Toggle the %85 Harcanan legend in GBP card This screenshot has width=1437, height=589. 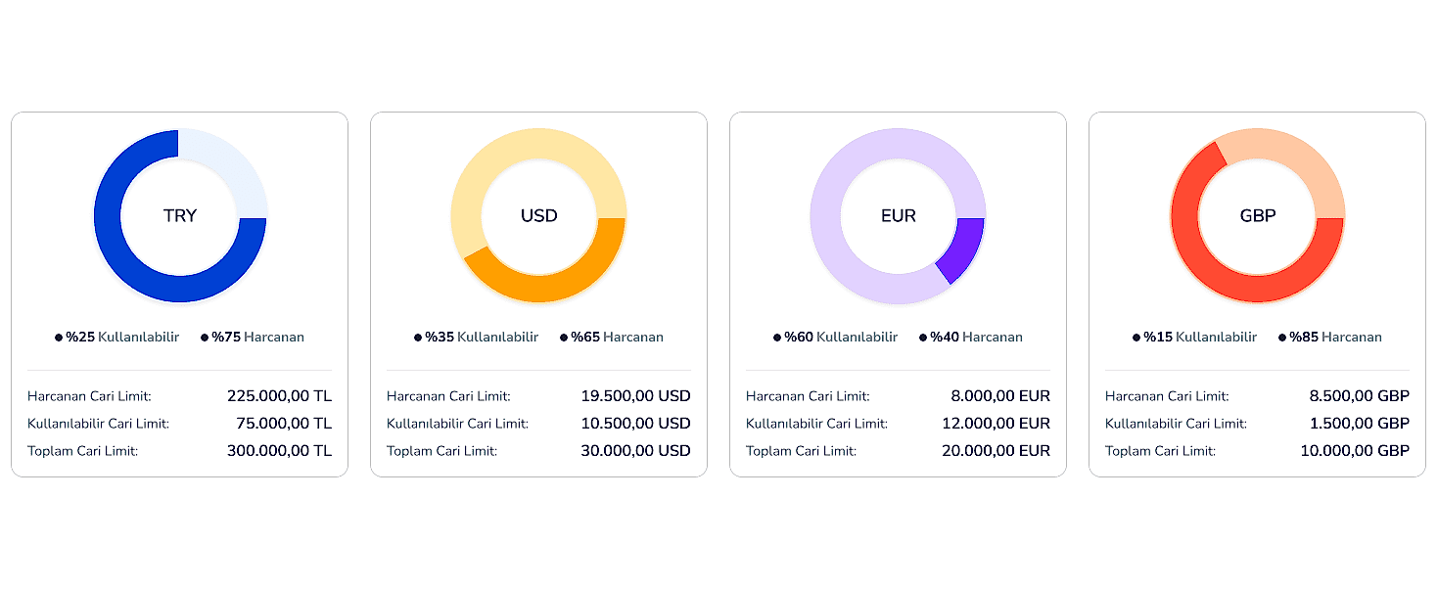[x=1330, y=338]
